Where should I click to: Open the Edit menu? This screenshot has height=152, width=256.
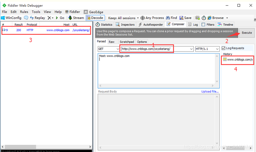(13, 12)
